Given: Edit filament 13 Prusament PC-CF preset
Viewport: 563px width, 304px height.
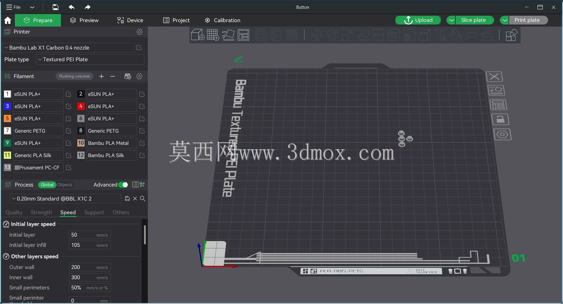Looking at the screenshot, I should [69, 168].
